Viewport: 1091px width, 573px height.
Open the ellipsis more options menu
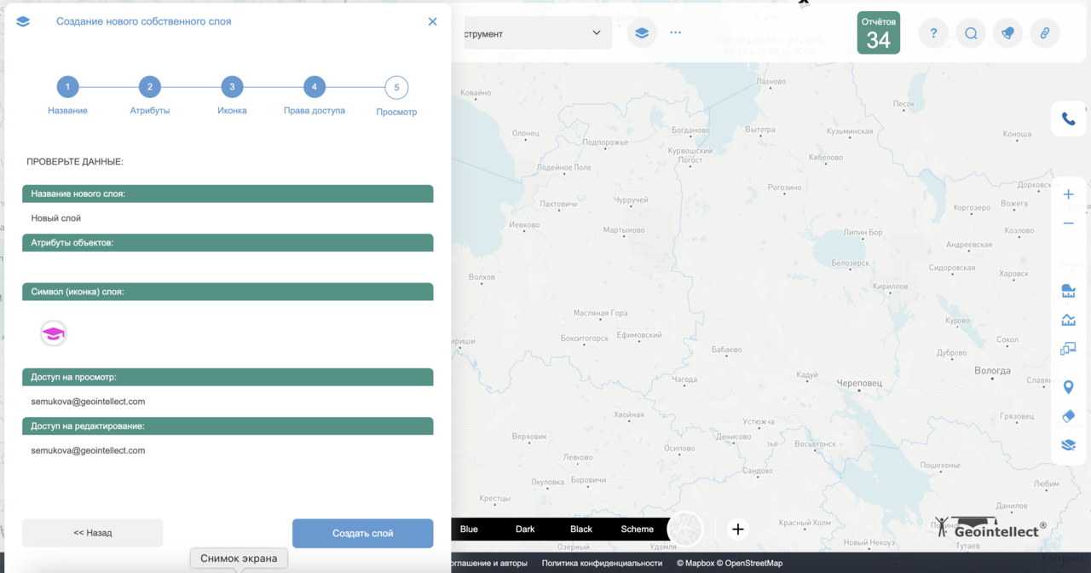pos(675,32)
